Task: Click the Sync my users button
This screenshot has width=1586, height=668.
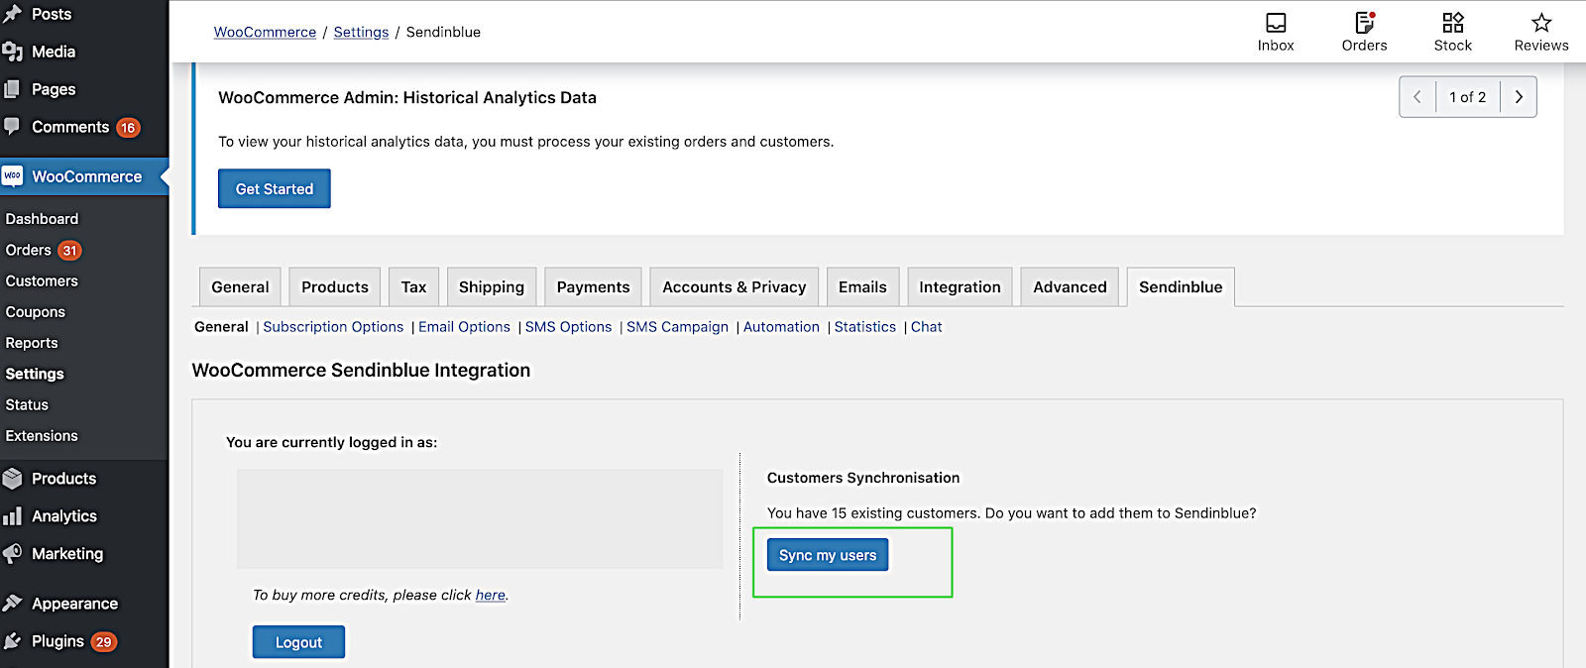Action: pos(828,555)
